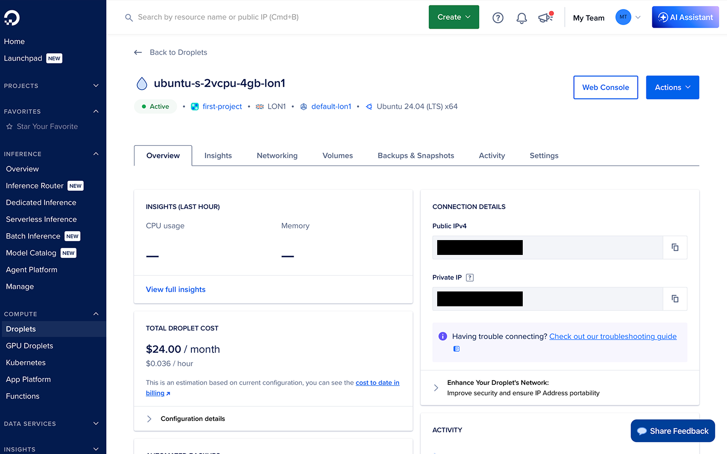Click the default-lon1 VPC icon
Image resolution: width=727 pixels, height=454 pixels.
click(x=304, y=107)
